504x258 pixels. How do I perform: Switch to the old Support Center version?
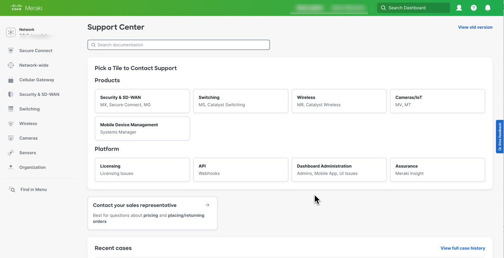point(475,27)
